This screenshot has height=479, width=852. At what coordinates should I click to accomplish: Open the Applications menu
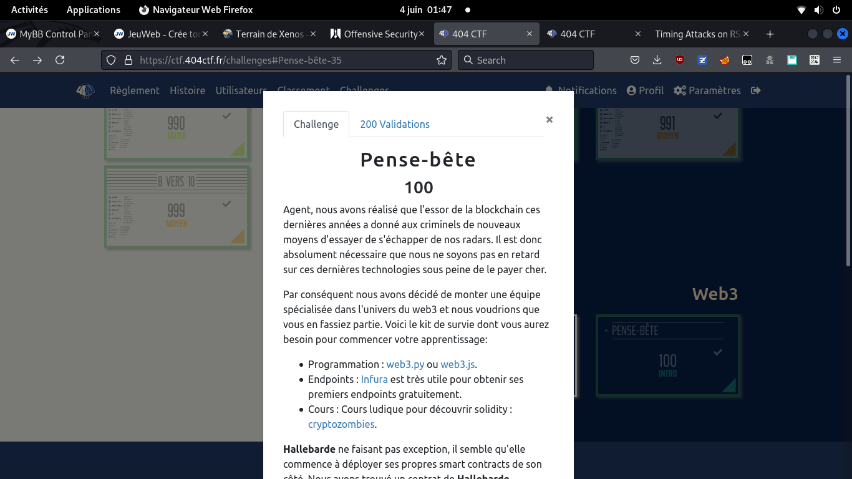[94, 10]
